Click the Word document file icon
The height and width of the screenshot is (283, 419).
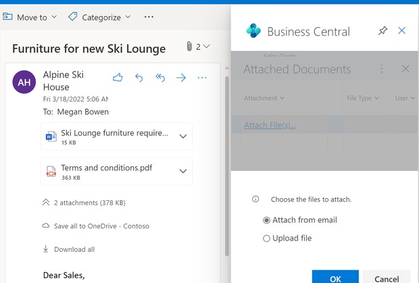(51, 137)
